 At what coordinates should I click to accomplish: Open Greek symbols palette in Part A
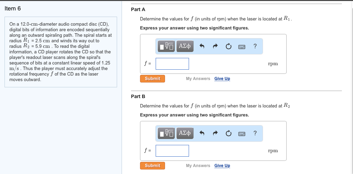tap(185, 46)
